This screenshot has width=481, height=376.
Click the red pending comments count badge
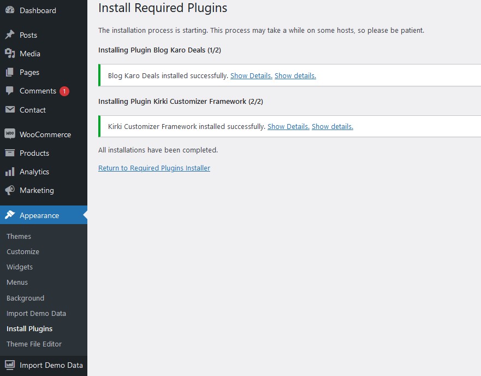click(64, 91)
